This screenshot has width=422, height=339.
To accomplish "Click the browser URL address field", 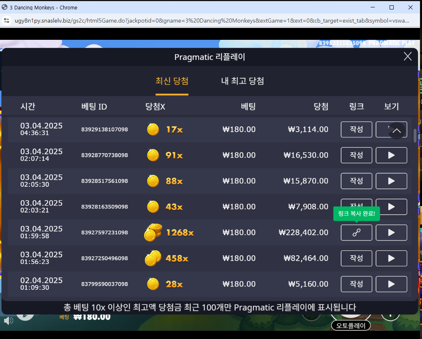I will pyautogui.click(x=212, y=21).
